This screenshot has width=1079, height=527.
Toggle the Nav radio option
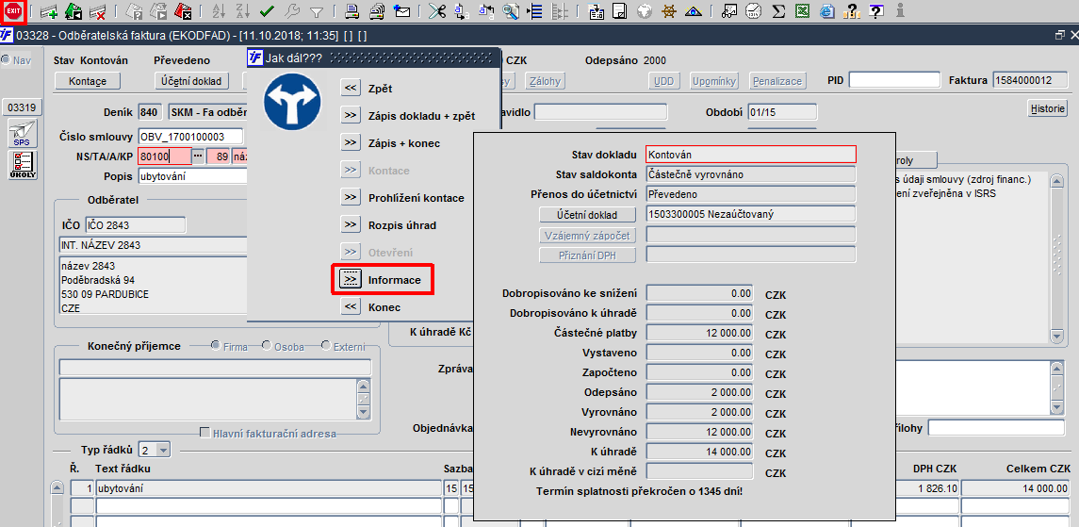pos(7,60)
